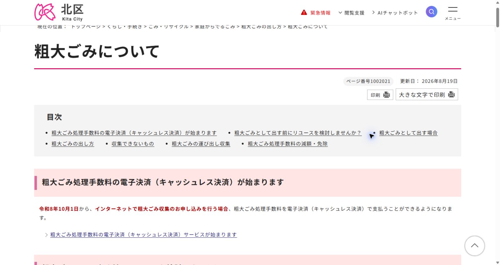Click the 粗大ごみについて page title
The width and height of the screenshot is (500, 265).
97,51
